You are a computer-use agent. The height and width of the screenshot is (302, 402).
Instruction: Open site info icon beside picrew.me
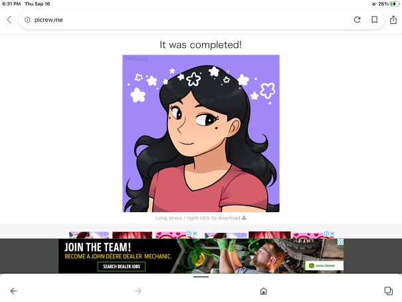[x=27, y=20]
